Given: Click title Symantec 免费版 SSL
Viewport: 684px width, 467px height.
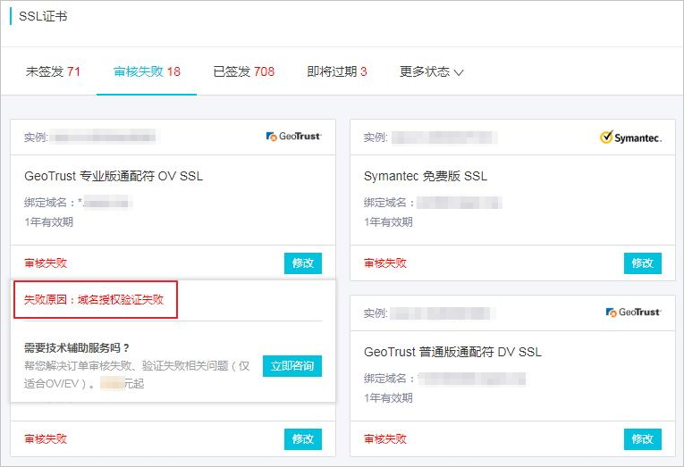Looking at the screenshot, I should point(426,176).
